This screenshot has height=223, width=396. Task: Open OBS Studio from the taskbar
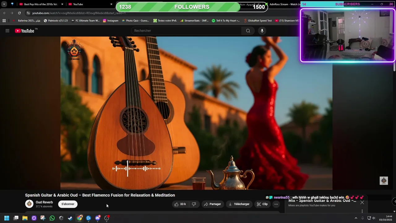[107, 218]
